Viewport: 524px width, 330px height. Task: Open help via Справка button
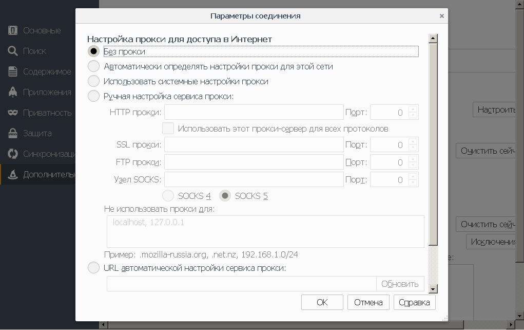click(x=414, y=302)
